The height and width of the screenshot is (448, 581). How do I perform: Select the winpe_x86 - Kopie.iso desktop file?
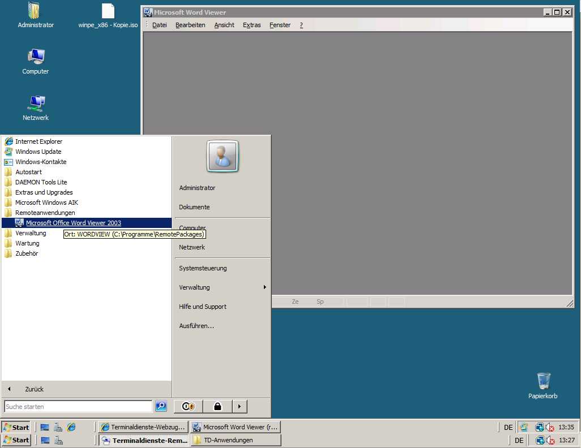[x=108, y=15]
